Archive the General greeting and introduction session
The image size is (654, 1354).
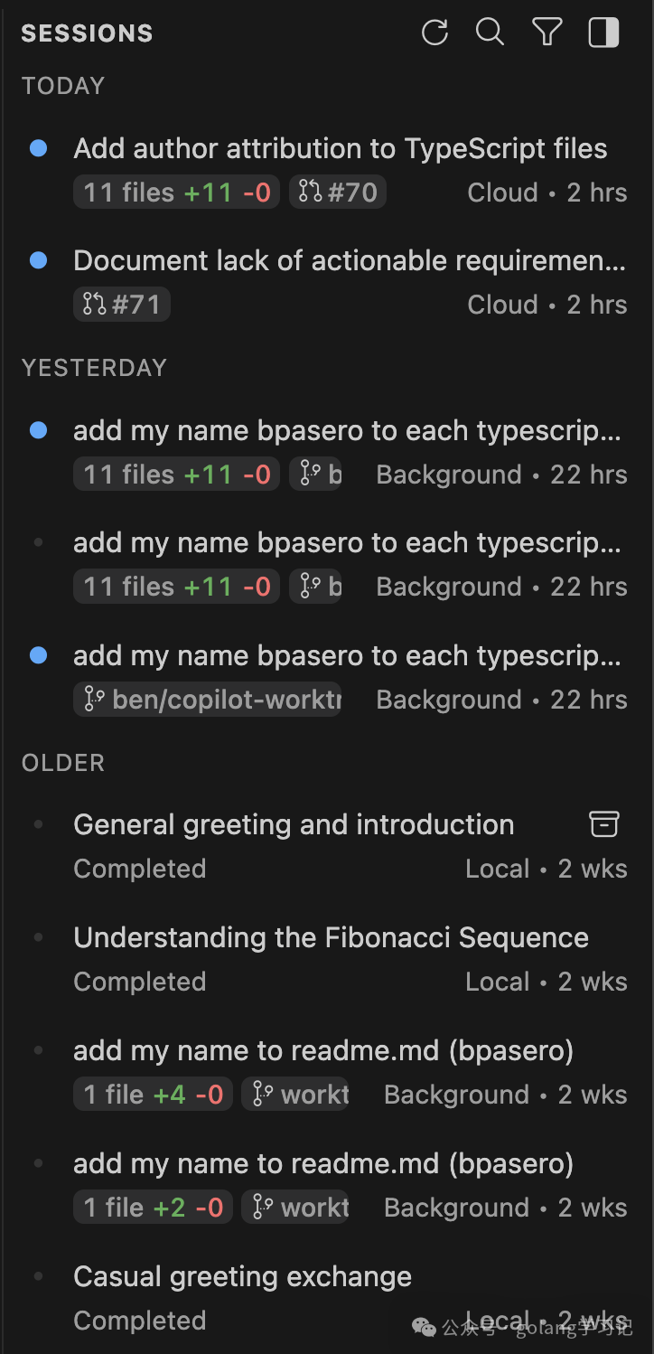point(604,823)
